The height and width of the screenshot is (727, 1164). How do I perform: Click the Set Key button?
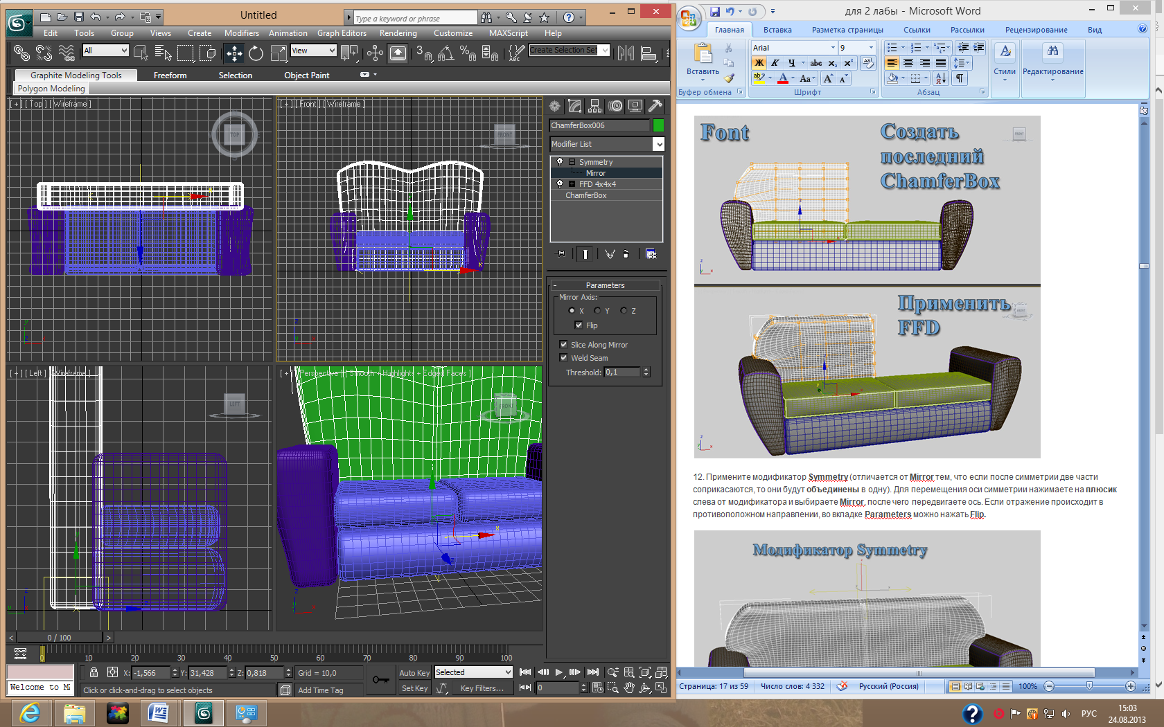[x=414, y=688]
